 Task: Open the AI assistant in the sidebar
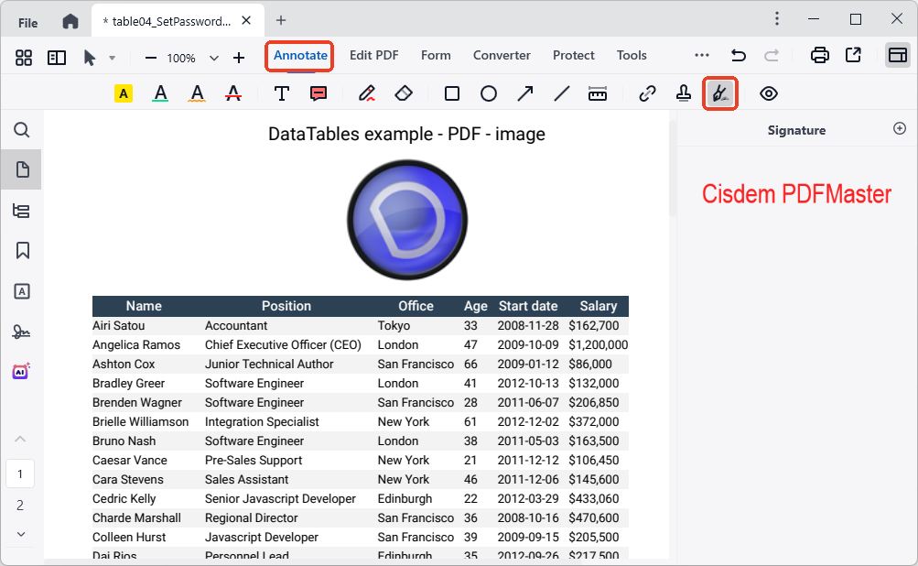21,370
